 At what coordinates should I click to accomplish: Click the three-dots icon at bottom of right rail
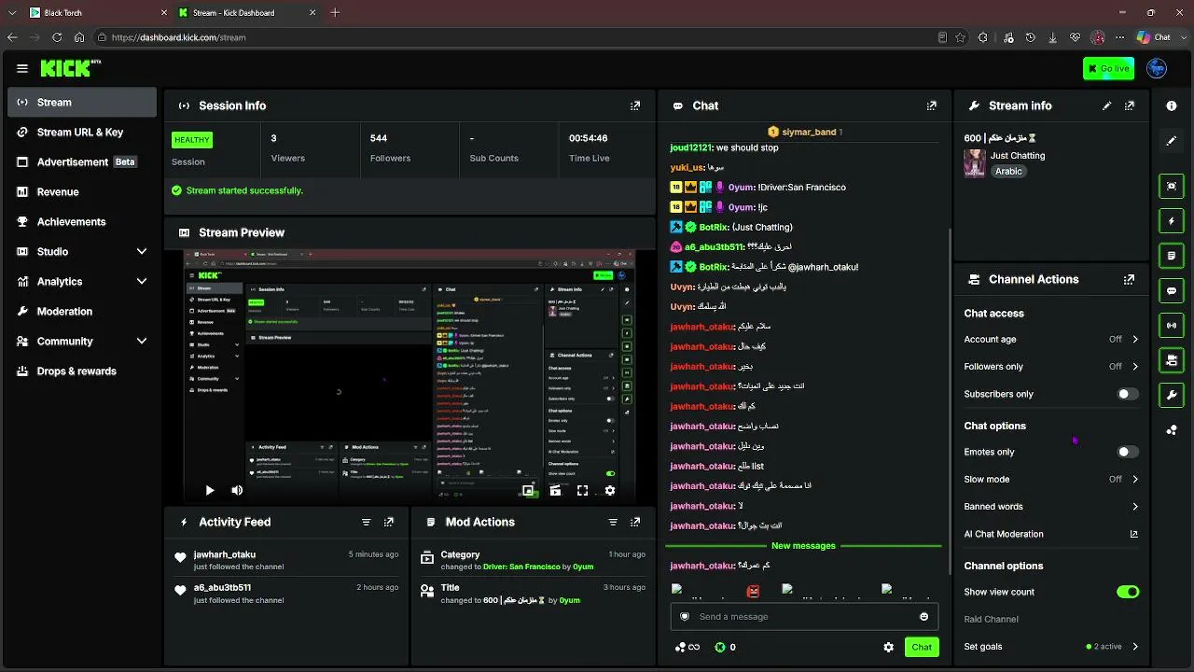point(1172,429)
